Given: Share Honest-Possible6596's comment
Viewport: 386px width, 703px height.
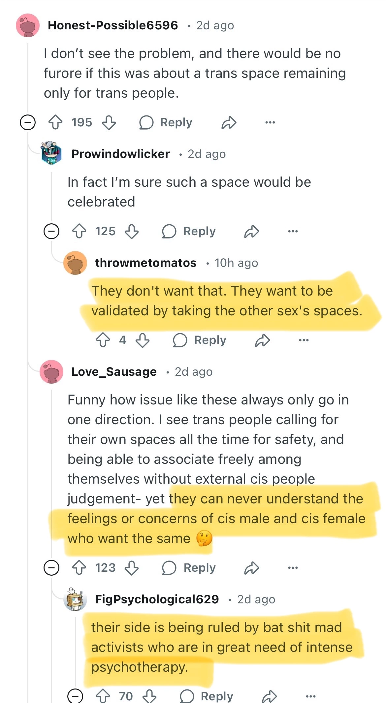Looking at the screenshot, I should coord(229,122).
